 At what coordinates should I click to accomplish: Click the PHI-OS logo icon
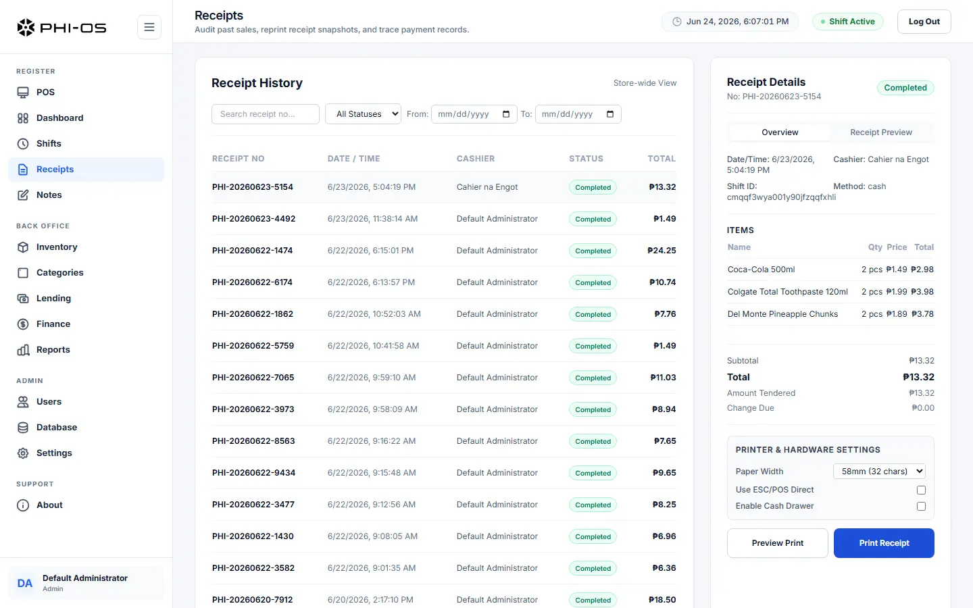coord(26,27)
